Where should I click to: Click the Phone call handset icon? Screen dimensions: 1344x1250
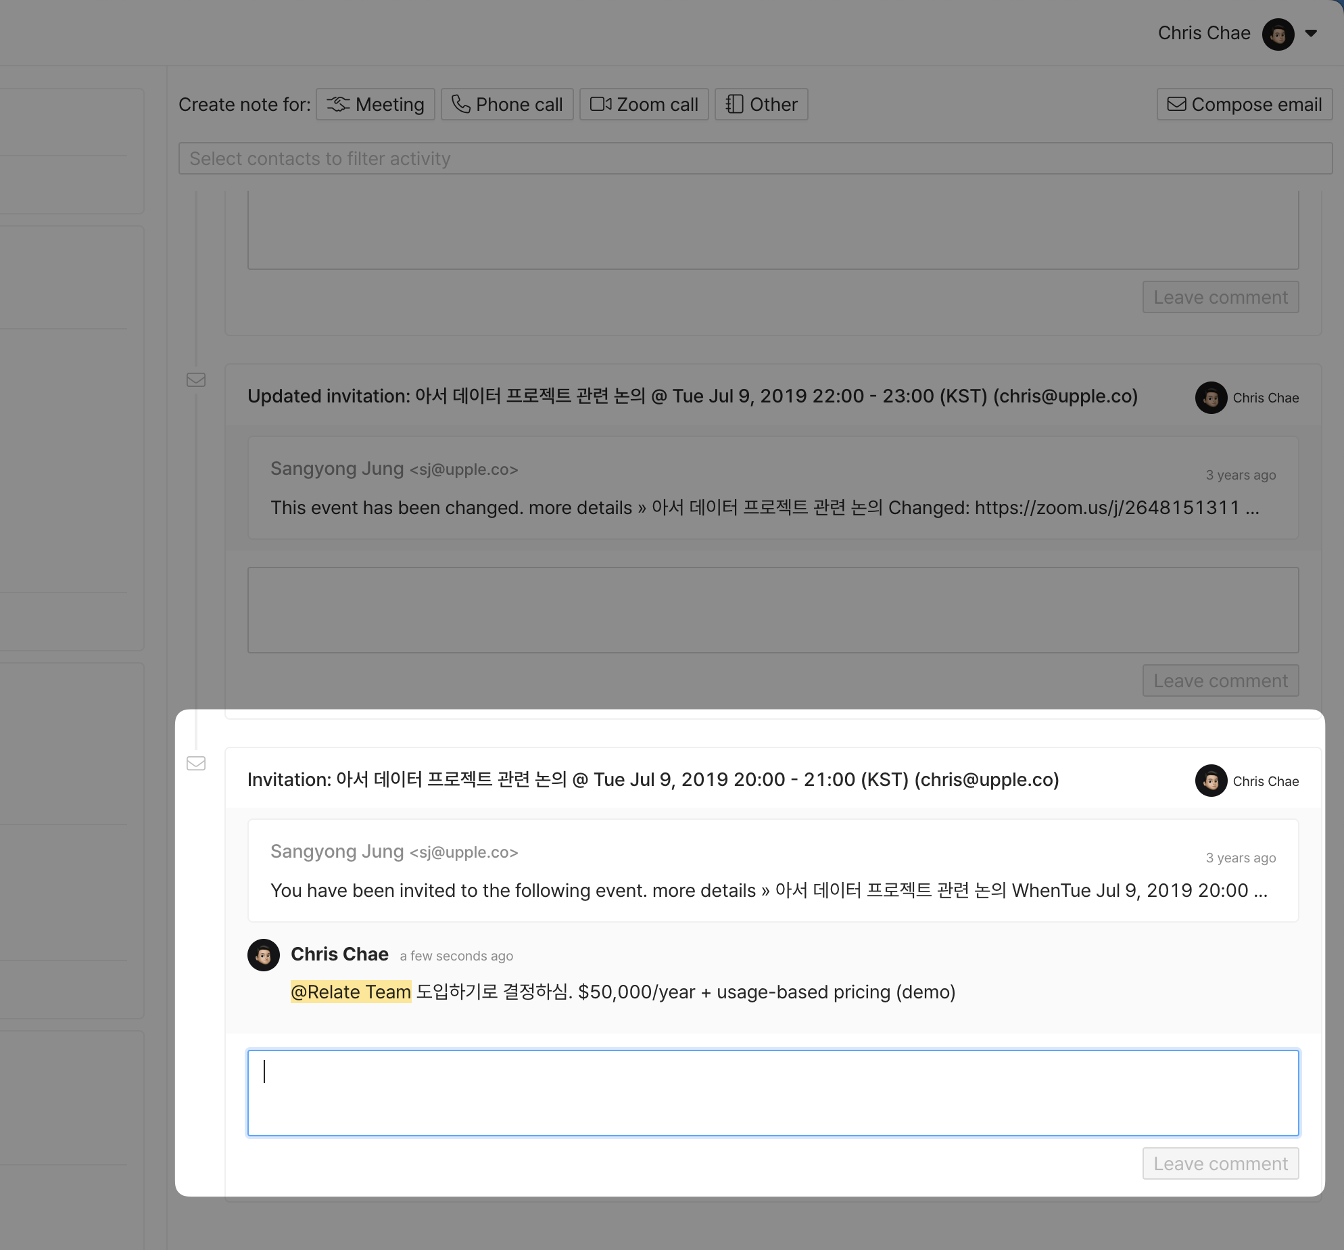[460, 104]
